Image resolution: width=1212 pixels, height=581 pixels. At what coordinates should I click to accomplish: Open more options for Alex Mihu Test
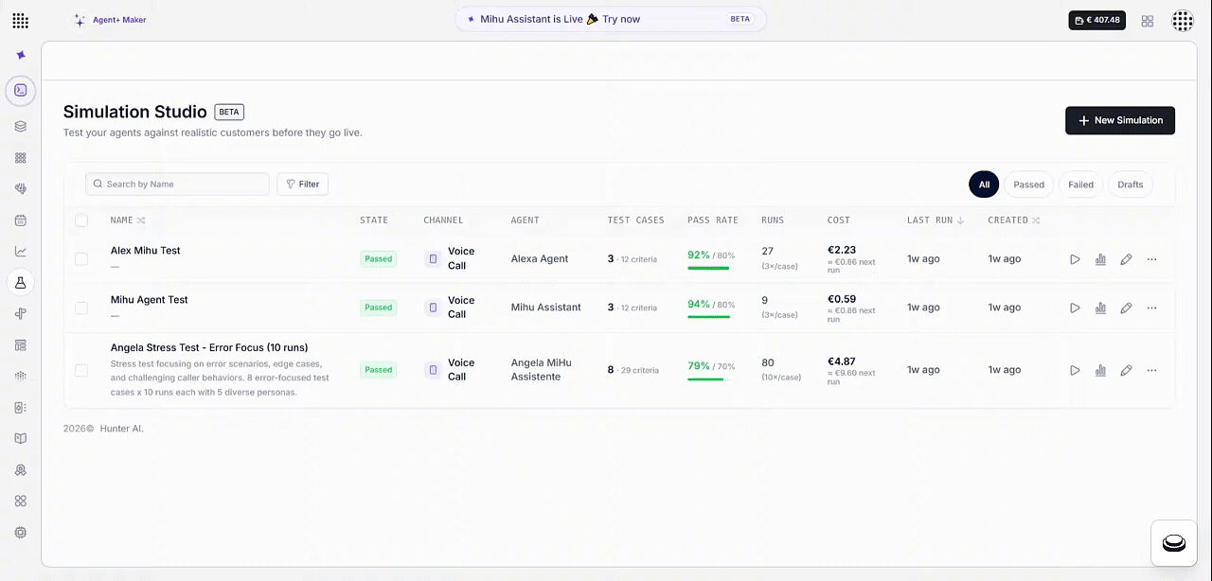(x=1151, y=258)
